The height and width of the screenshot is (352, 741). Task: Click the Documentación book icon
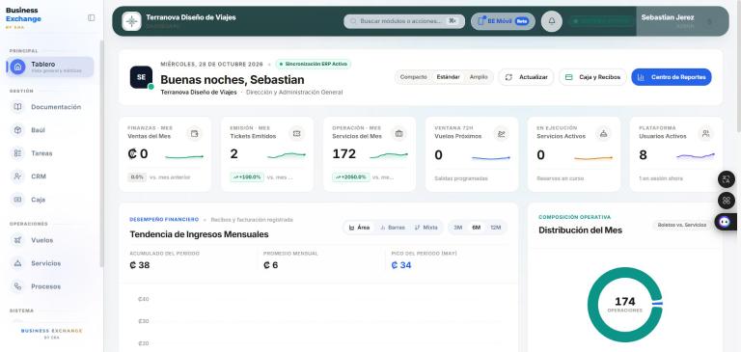[17, 107]
